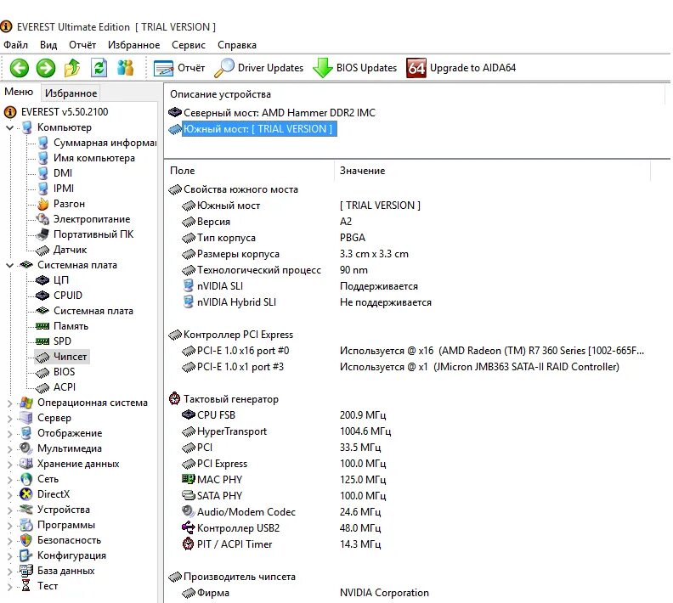Viewport: 673px width, 603px height.
Task: Expand the Хранение данных node
Action: [x=9, y=464]
